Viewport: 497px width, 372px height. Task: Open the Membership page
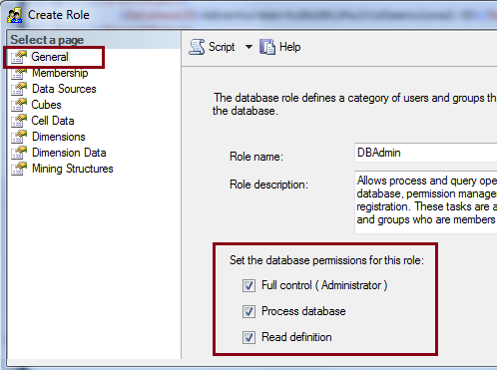click(60, 73)
